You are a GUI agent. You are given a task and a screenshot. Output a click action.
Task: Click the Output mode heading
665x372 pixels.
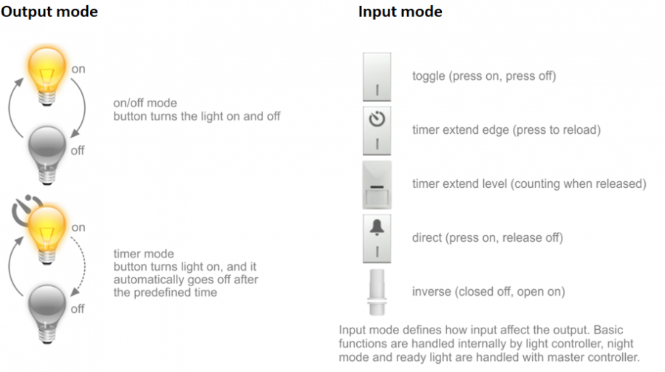50,13
